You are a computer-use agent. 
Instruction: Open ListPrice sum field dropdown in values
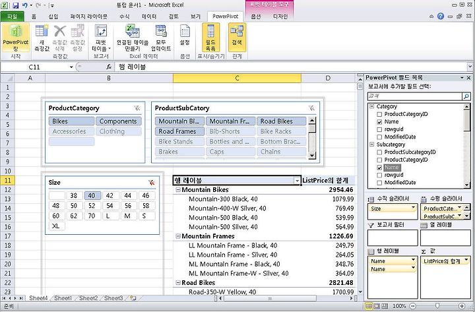tap(466, 261)
